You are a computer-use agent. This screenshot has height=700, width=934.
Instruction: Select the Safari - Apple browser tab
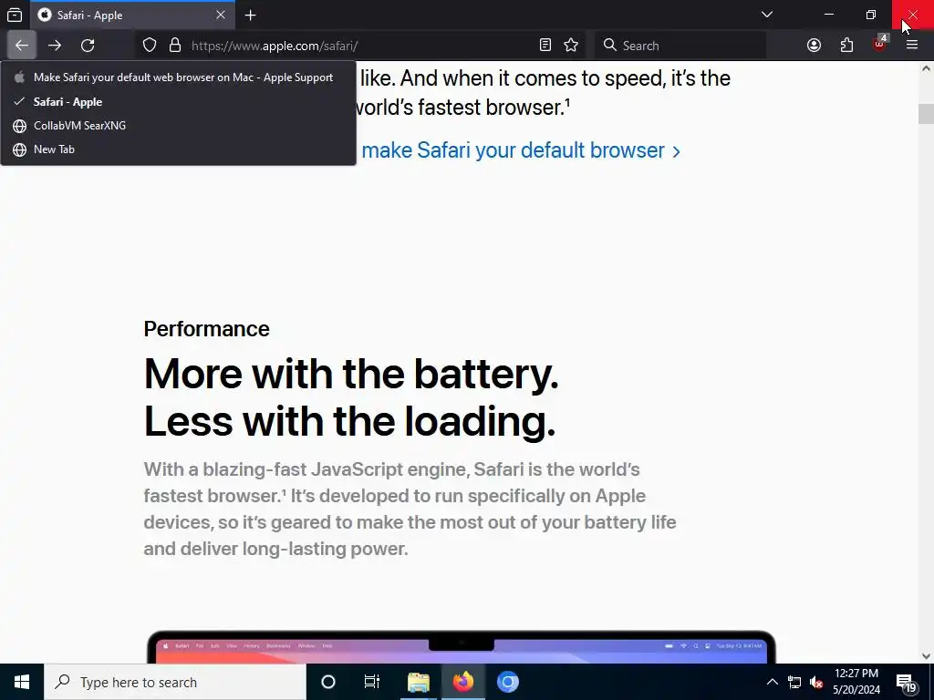132,15
